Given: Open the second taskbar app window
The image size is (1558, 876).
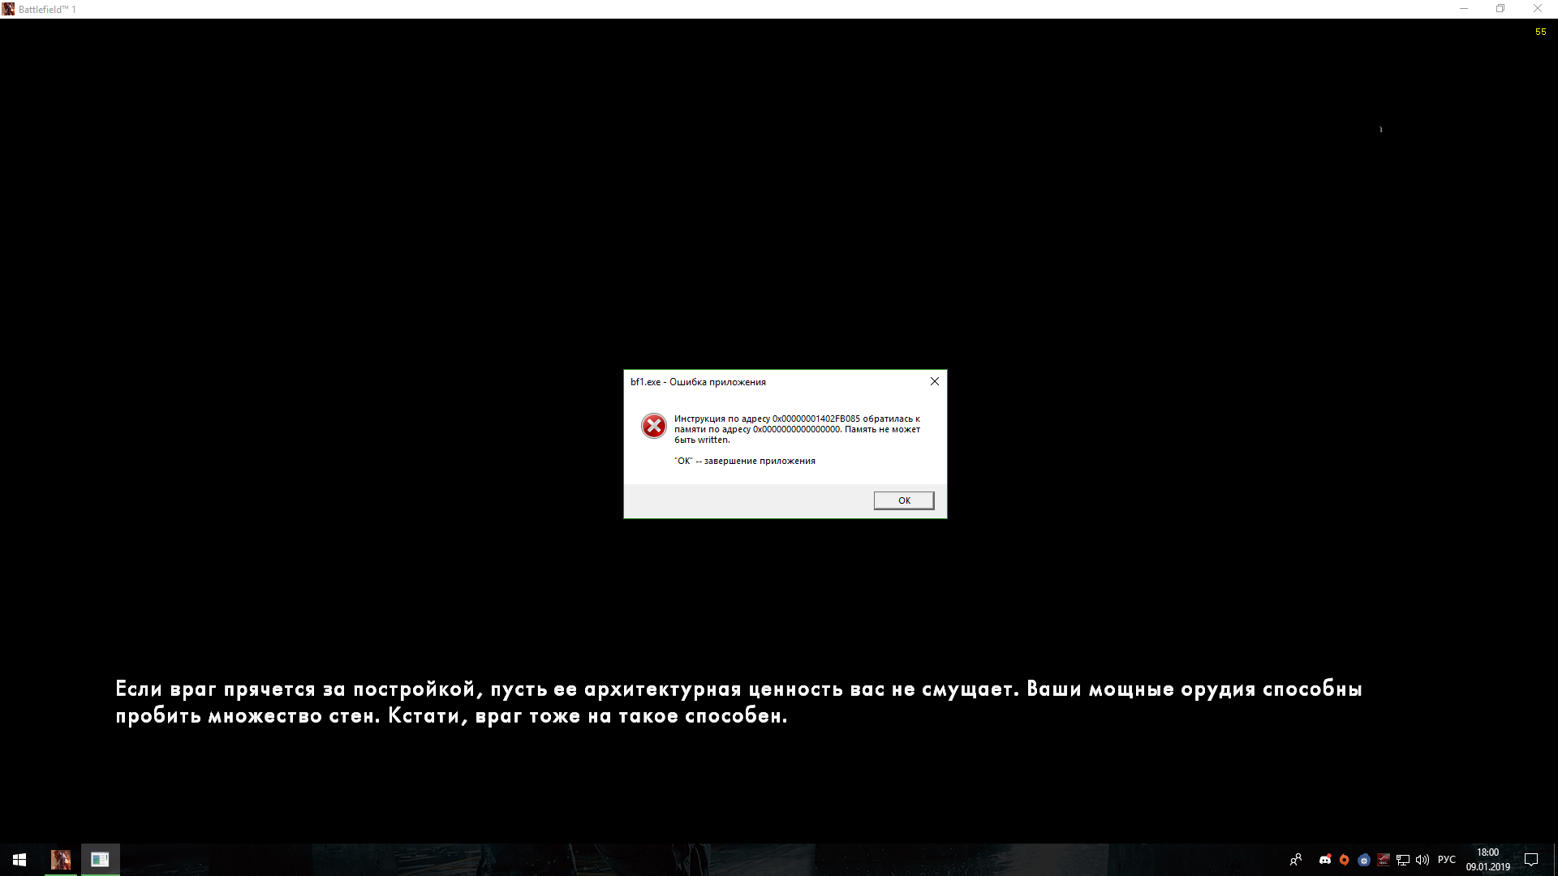Looking at the screenshot, I should pyautogui.click(x=100, y=860).
